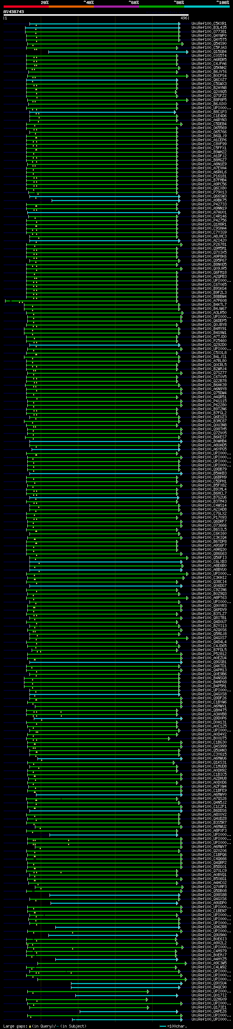
Task: Select hit UniRef100_Q54S90
Action: click(x=209, y=43)
